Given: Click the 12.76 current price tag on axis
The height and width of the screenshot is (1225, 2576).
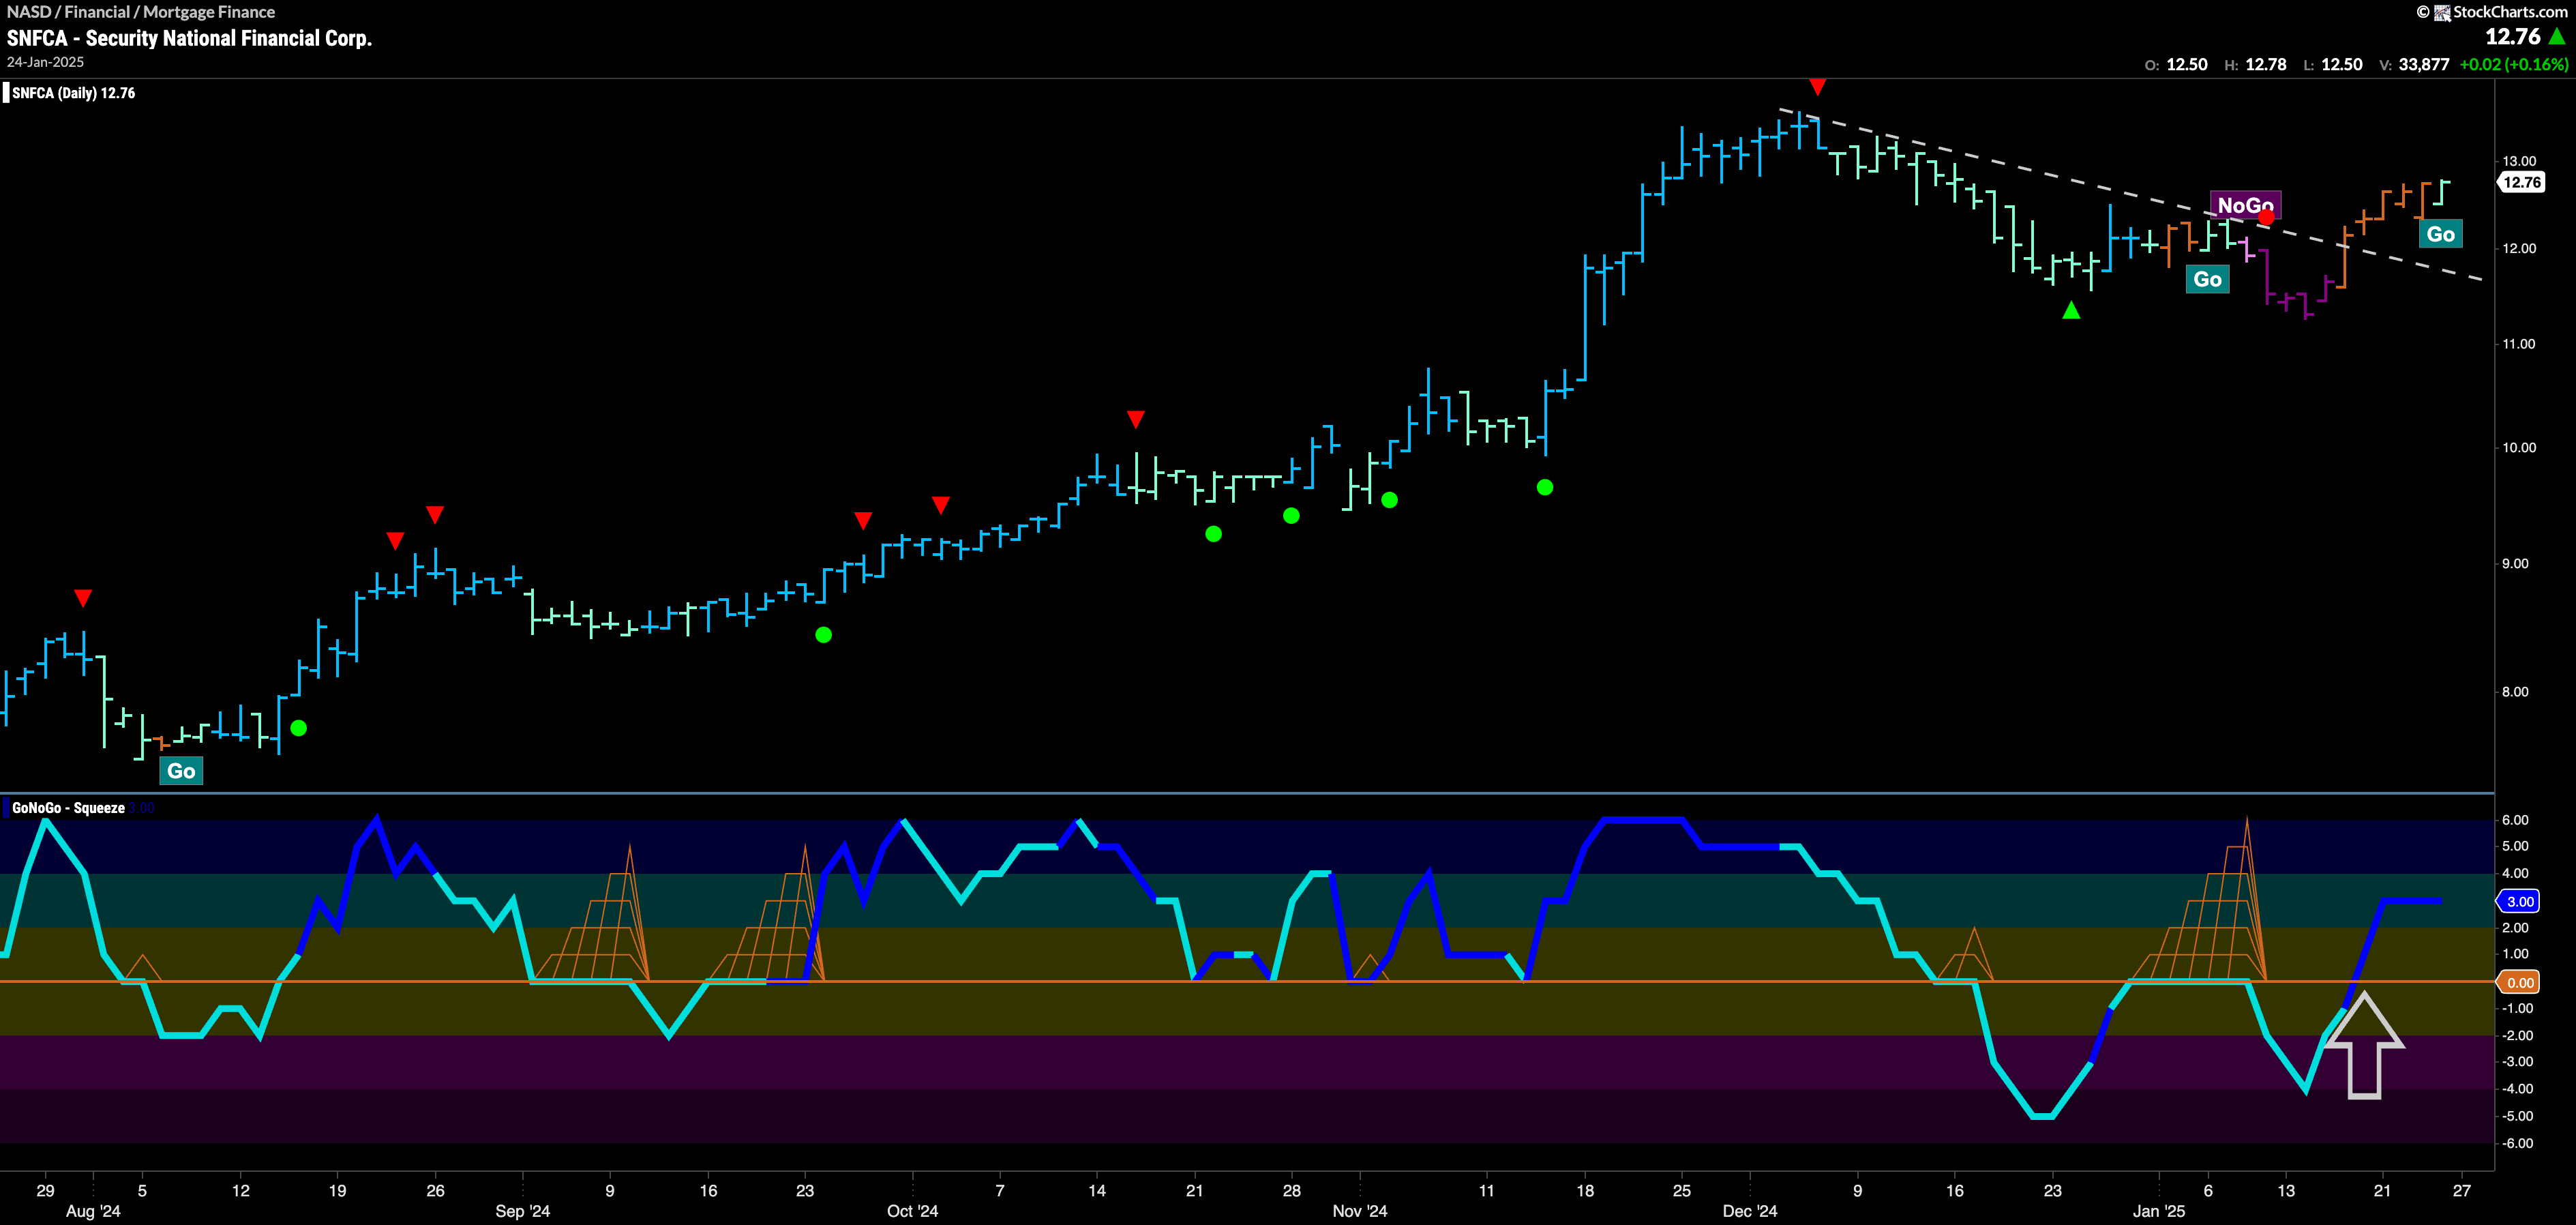Looking at the screenshot, I should click(2520, 182).
